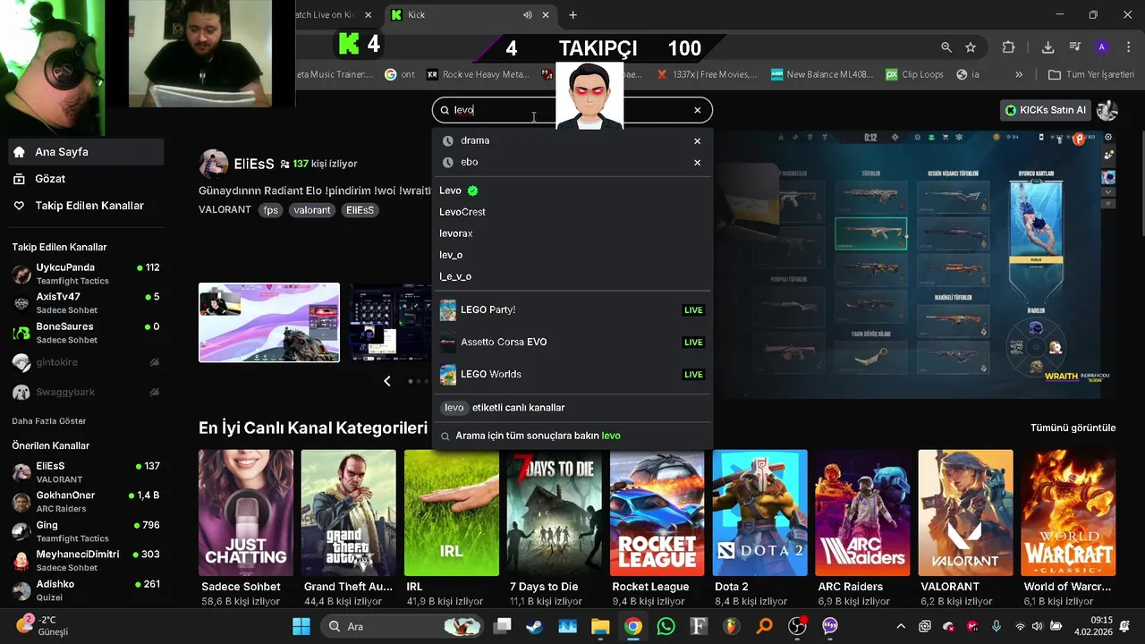Open Ging recommended channel

point(87,531)
